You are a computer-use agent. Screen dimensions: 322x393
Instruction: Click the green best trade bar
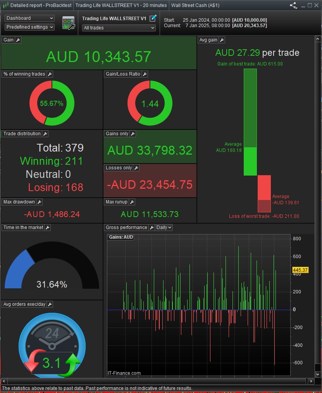click(x=250, y=122)
